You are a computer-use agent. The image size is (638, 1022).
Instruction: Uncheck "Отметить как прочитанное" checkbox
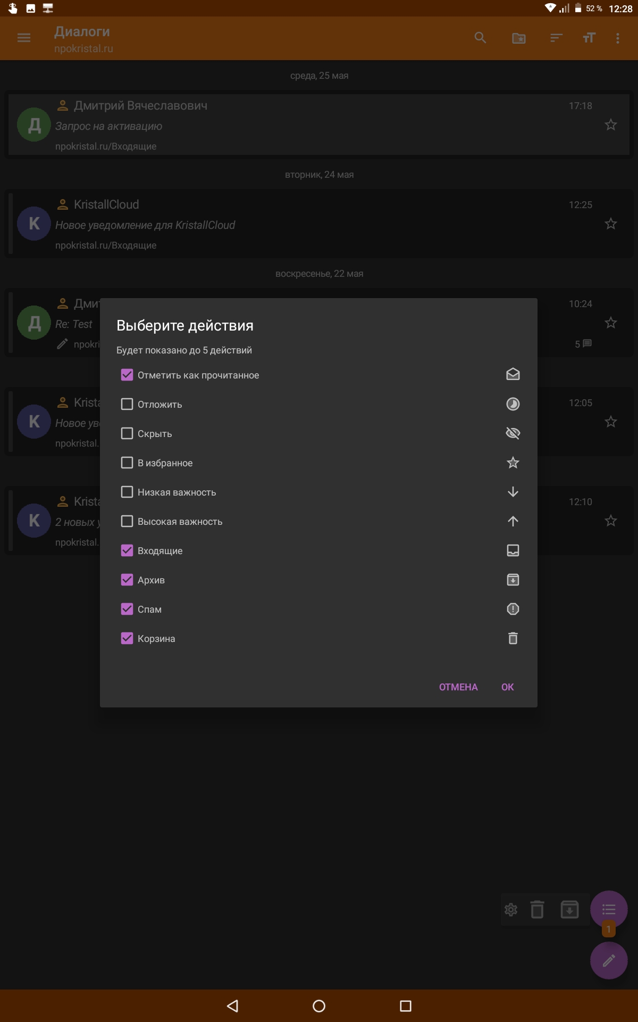(x=127, y=375)
